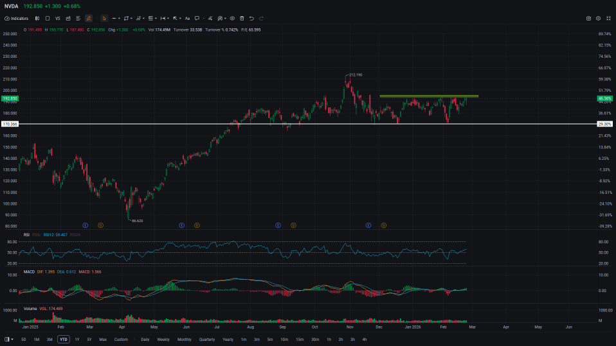616x346 pixels.
Task: Click the brush icon before magnet
Action: [210, 19]
